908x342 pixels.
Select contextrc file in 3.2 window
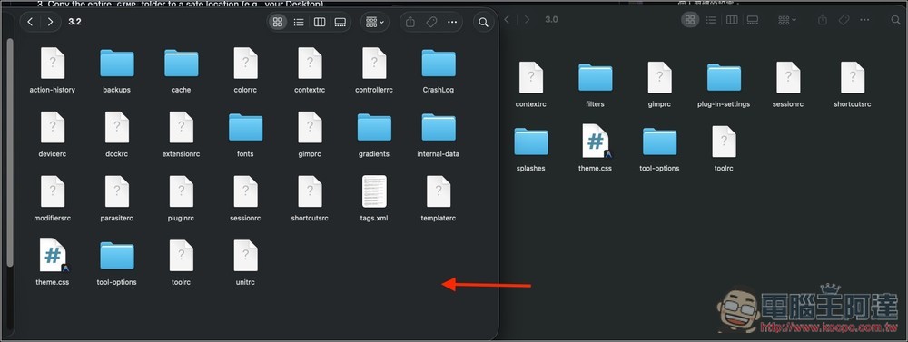tap(310, 70)
